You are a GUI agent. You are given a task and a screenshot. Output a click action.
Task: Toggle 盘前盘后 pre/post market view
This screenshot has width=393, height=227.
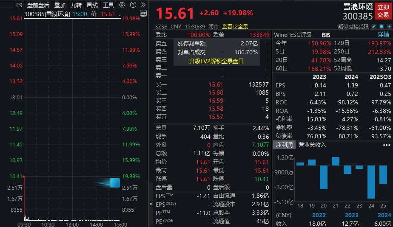[x=38, y=5]
